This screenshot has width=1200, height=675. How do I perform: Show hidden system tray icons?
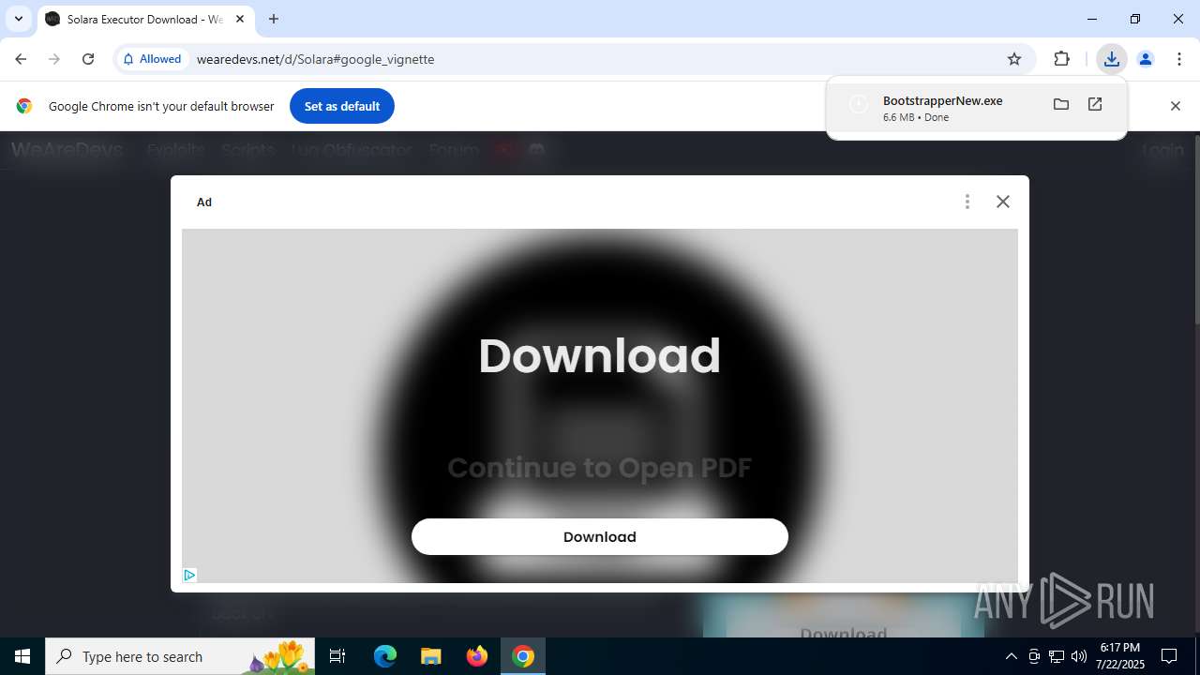(x=1011, y=656)
